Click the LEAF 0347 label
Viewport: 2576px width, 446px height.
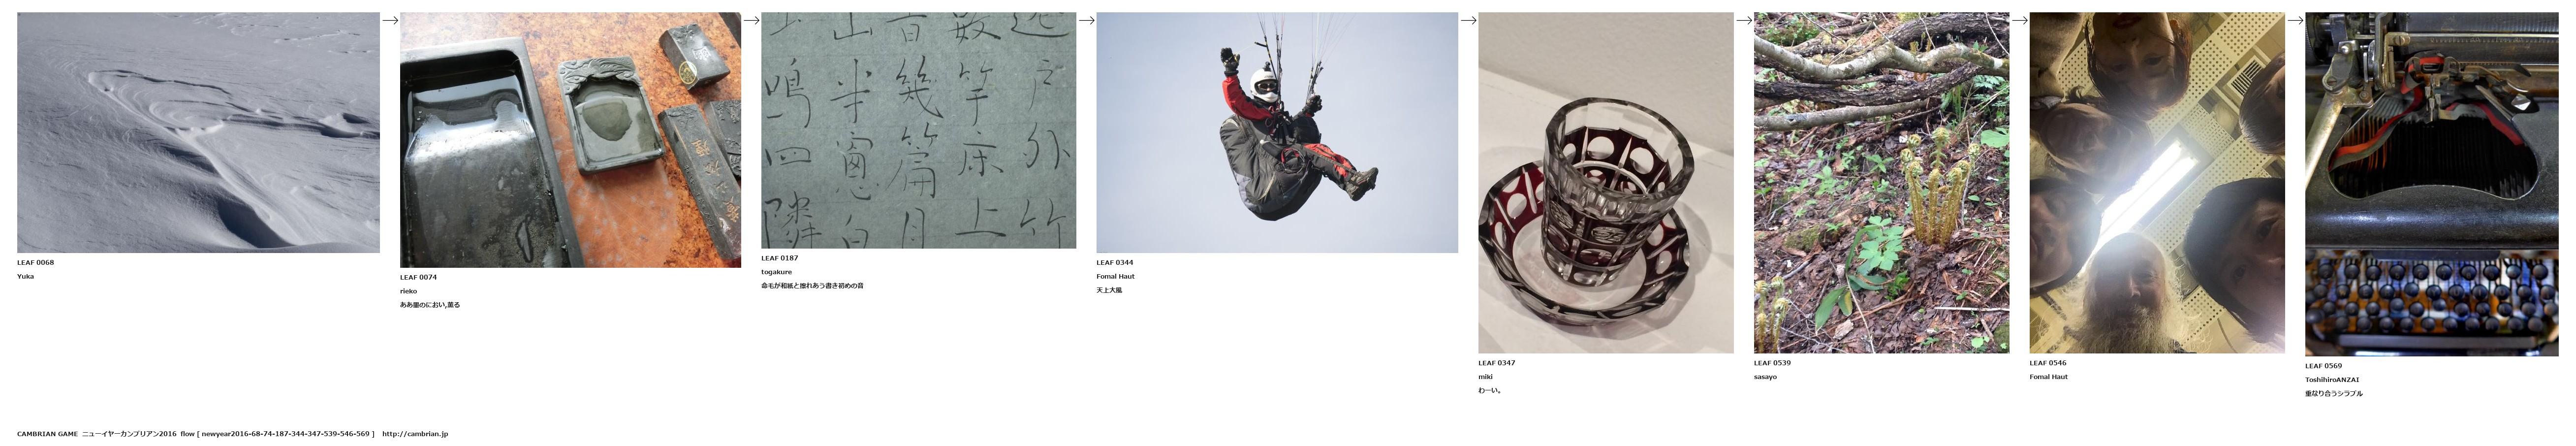coord(1496,363)
